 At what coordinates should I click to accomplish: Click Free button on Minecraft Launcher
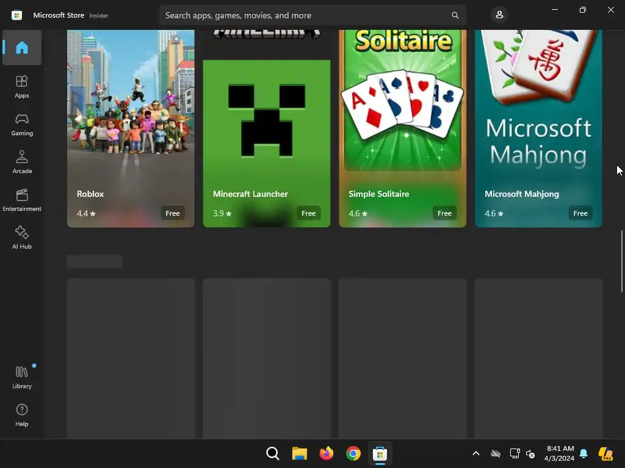coord(308,213)
